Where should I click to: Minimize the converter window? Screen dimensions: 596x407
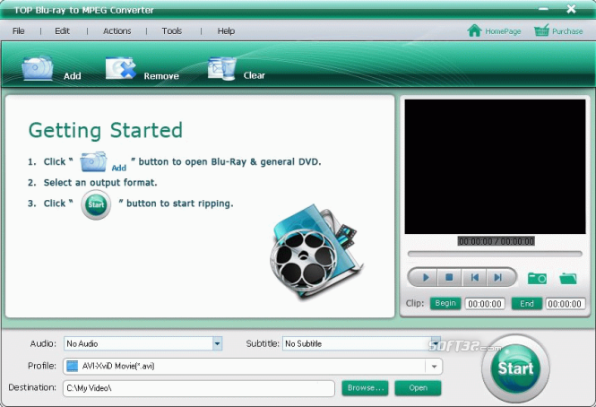point(543,8)
